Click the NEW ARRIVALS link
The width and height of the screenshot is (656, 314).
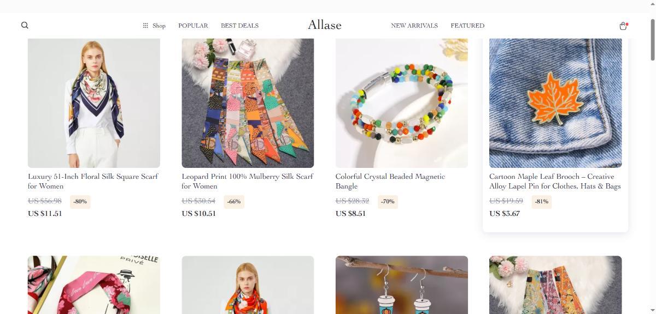click(414, 26)
